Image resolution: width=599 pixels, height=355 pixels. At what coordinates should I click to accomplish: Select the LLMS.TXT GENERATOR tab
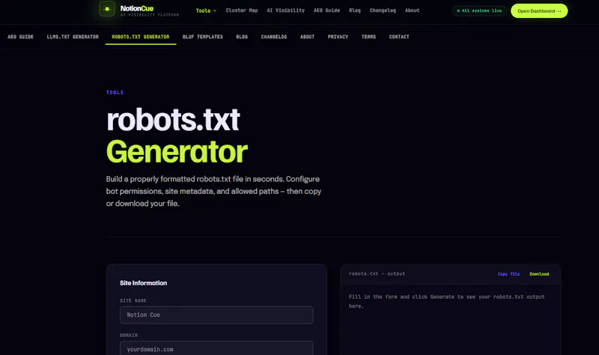coord(73,37)
